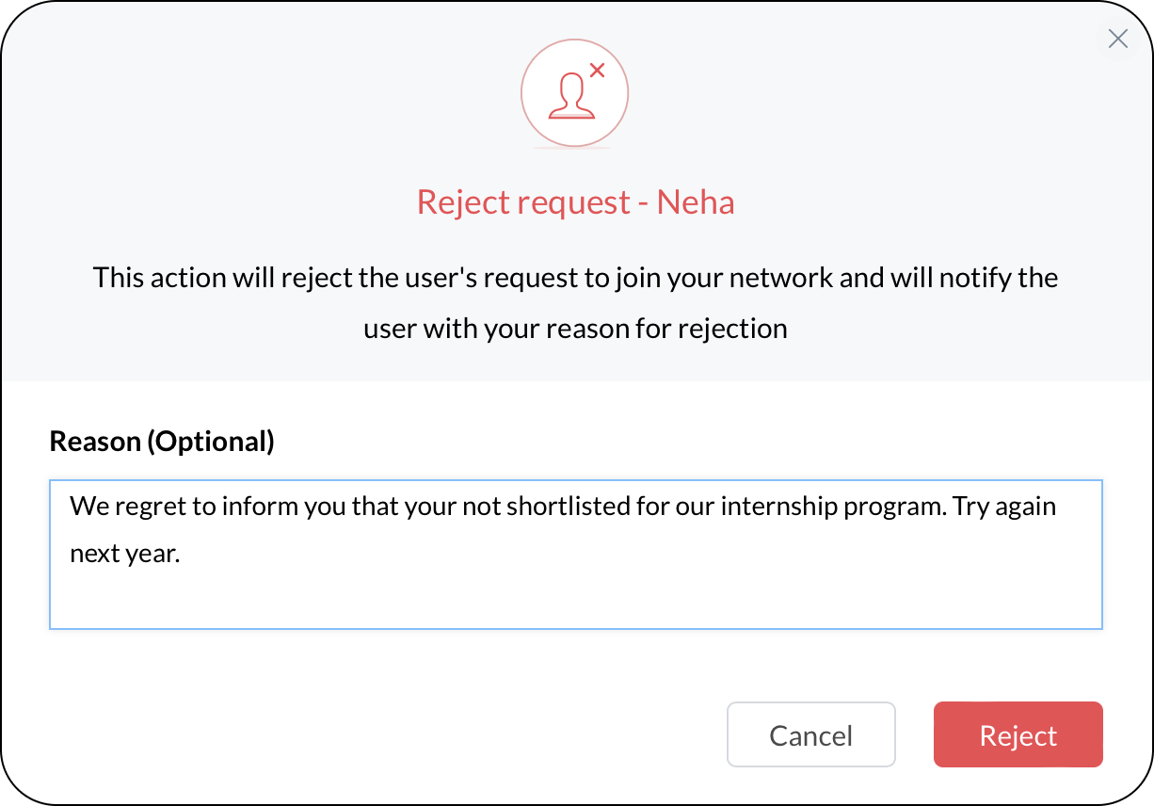Click the "Reason (Optional)" label
The width and height of the screenshot is (1154, 806).
(162, 441)
